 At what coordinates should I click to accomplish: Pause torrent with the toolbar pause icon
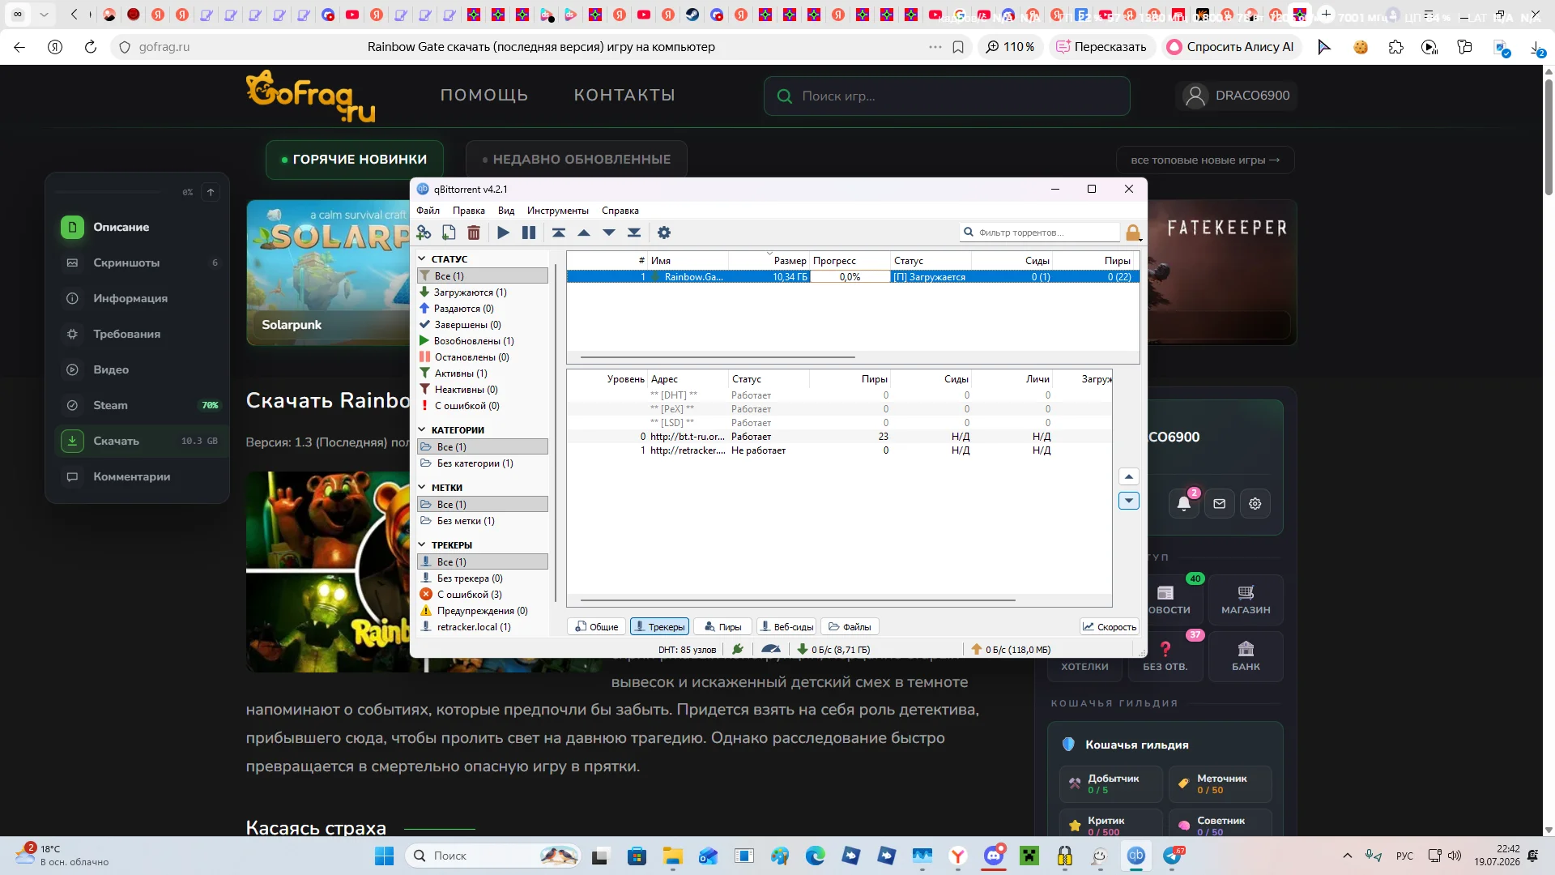[529, 233]
